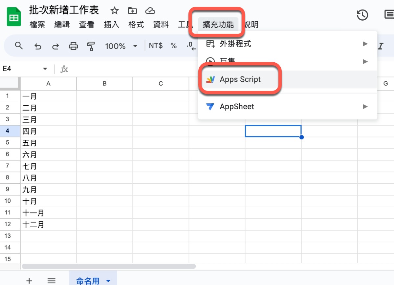Select cell containing 十一月

coord(48,213)
